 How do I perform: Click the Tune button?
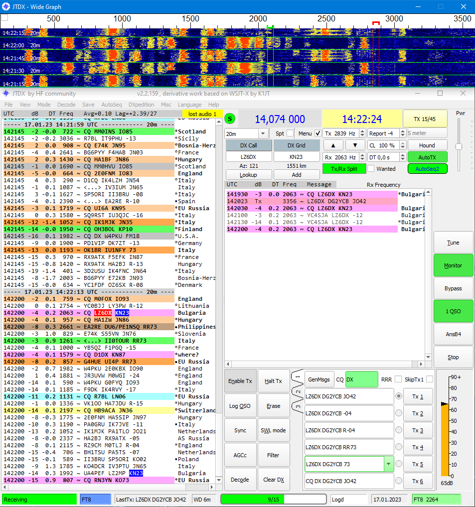coord(453,243)
